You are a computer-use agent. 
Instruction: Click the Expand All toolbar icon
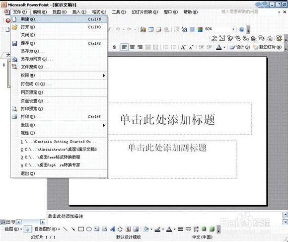[176, 29]
